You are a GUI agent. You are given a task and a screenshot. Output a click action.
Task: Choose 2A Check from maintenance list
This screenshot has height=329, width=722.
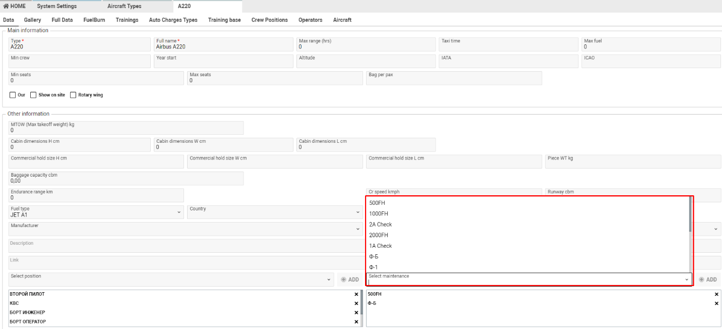[380, 225]
